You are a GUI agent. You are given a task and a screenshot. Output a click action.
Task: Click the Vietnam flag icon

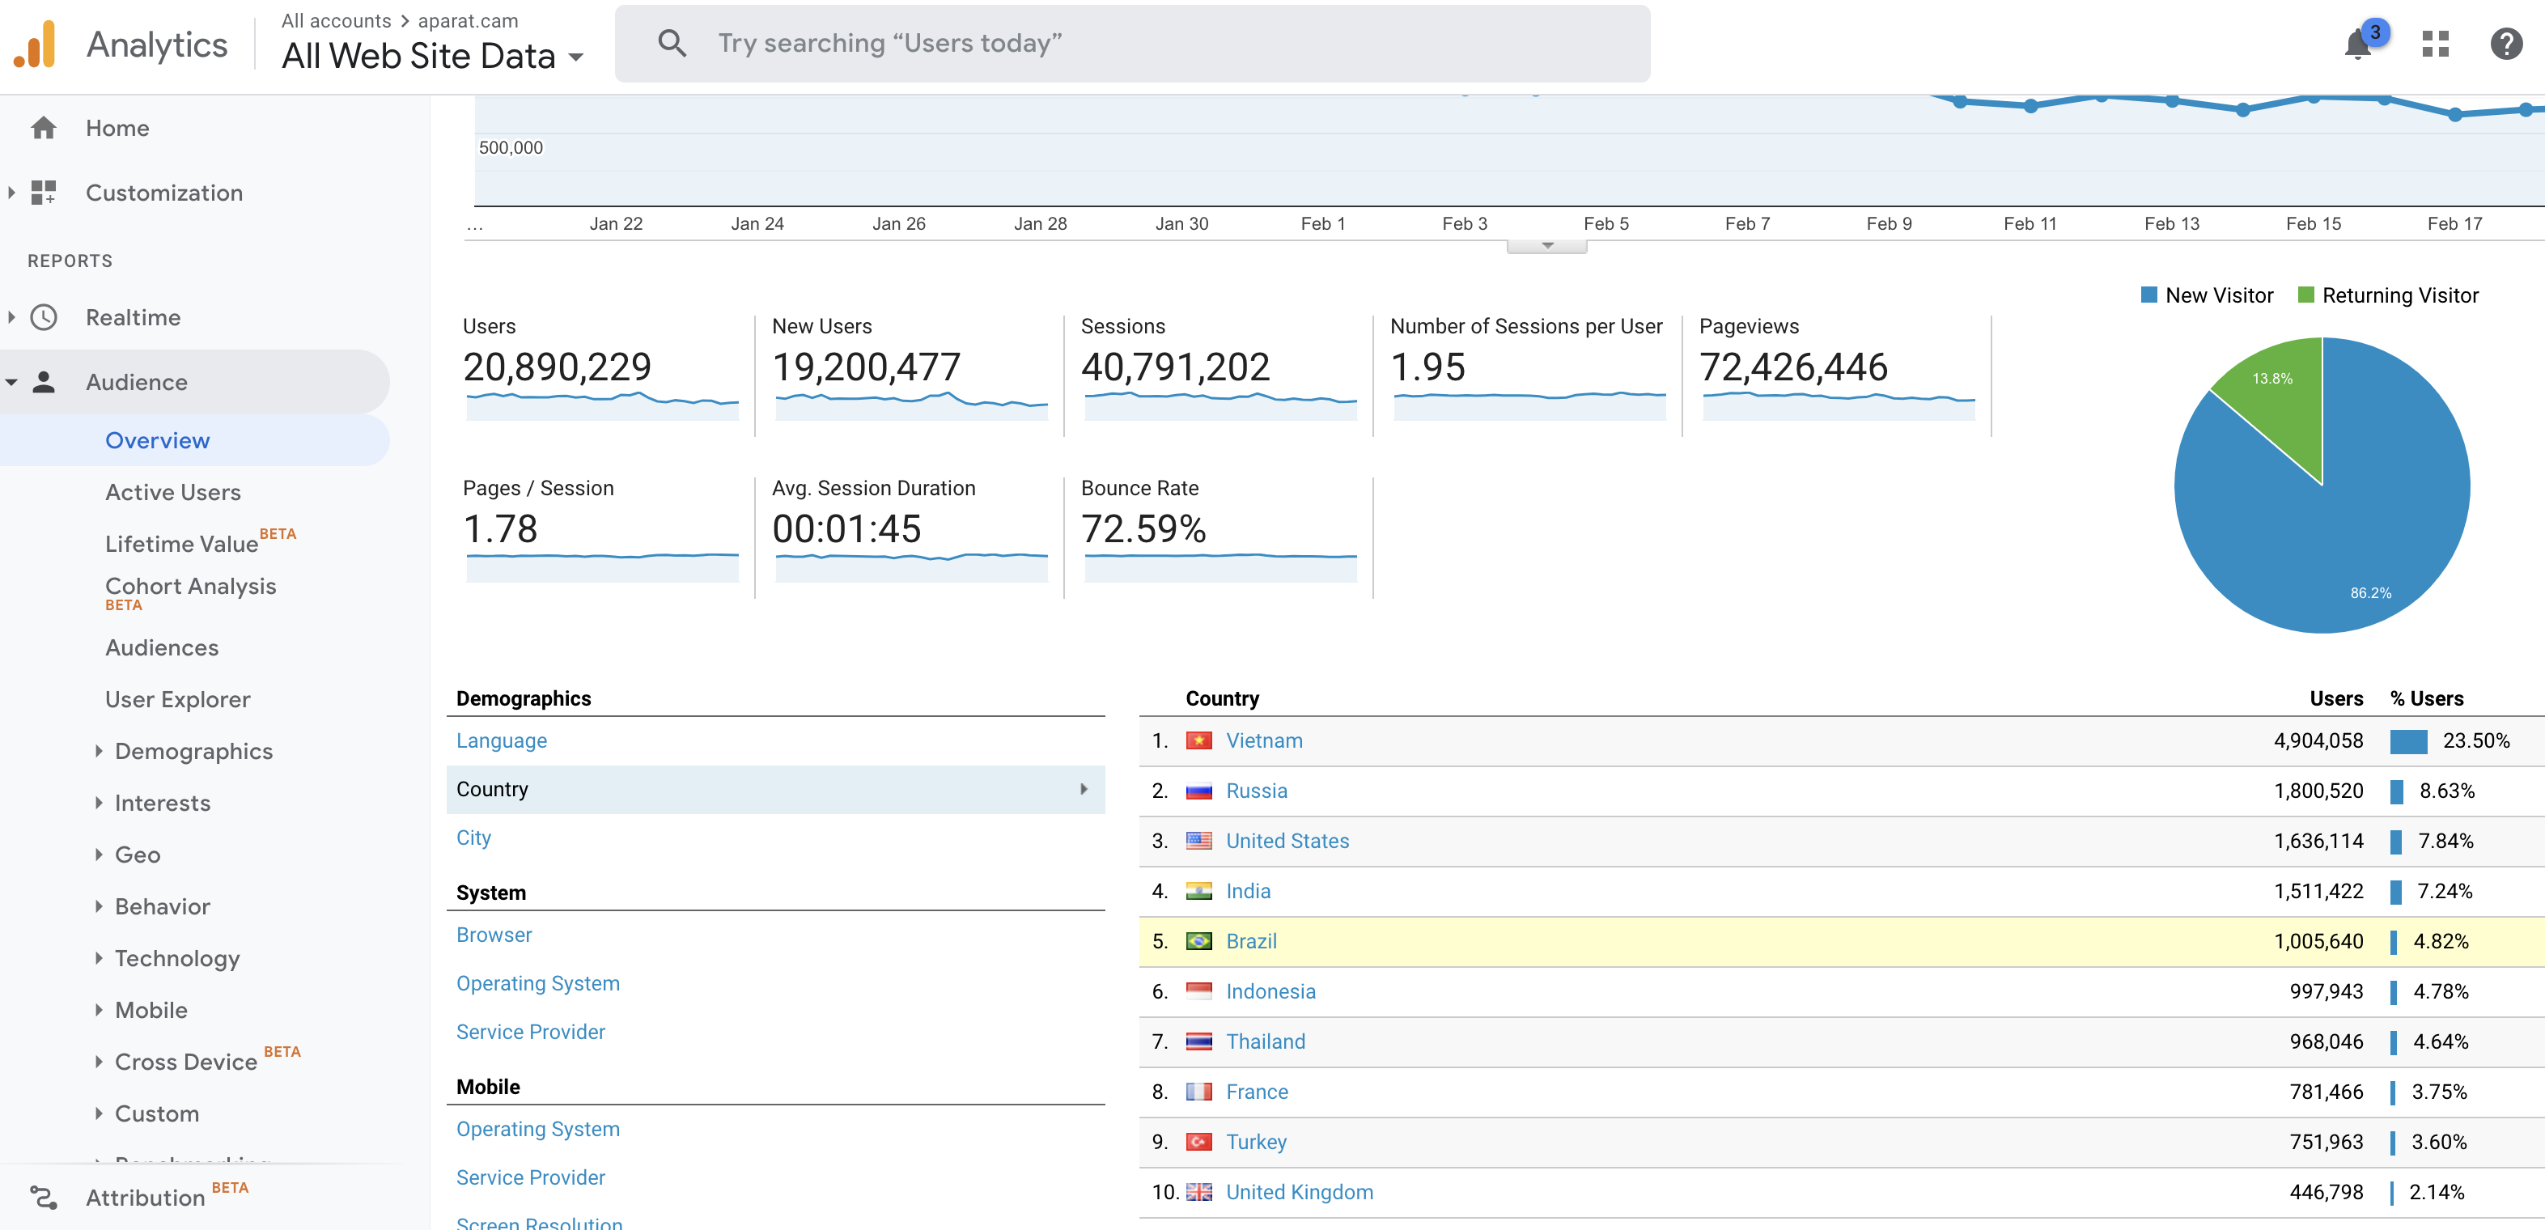click(1198, 741)
